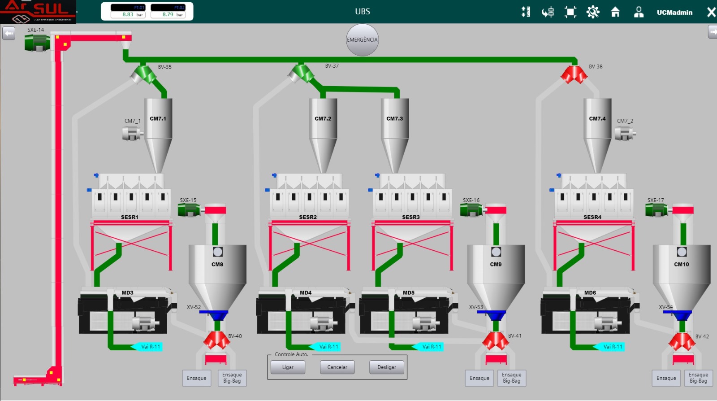Click the user login icon
This screenshot has height=401, width=717.
[x=639, y=12]
